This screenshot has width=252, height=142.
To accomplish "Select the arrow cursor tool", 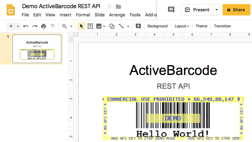I will 81,26.
